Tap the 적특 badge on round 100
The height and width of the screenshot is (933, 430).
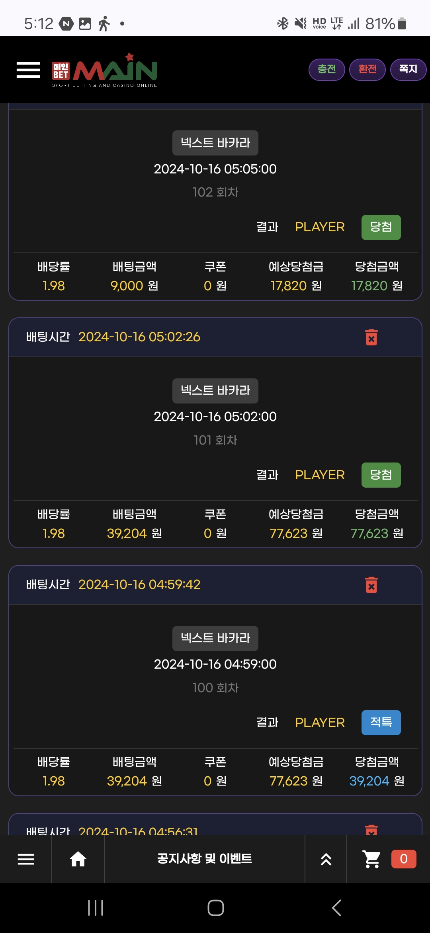click(381, 722)
